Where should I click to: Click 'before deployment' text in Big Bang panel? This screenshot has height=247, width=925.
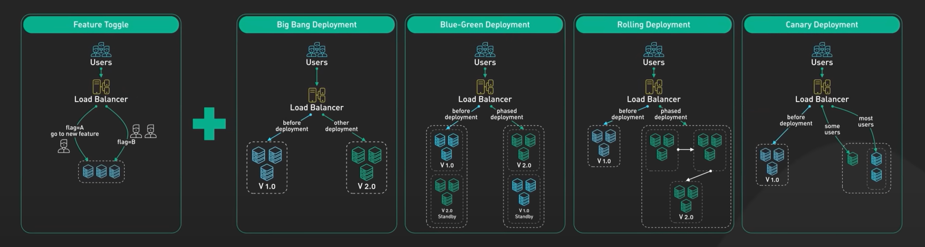pos(292,126)
